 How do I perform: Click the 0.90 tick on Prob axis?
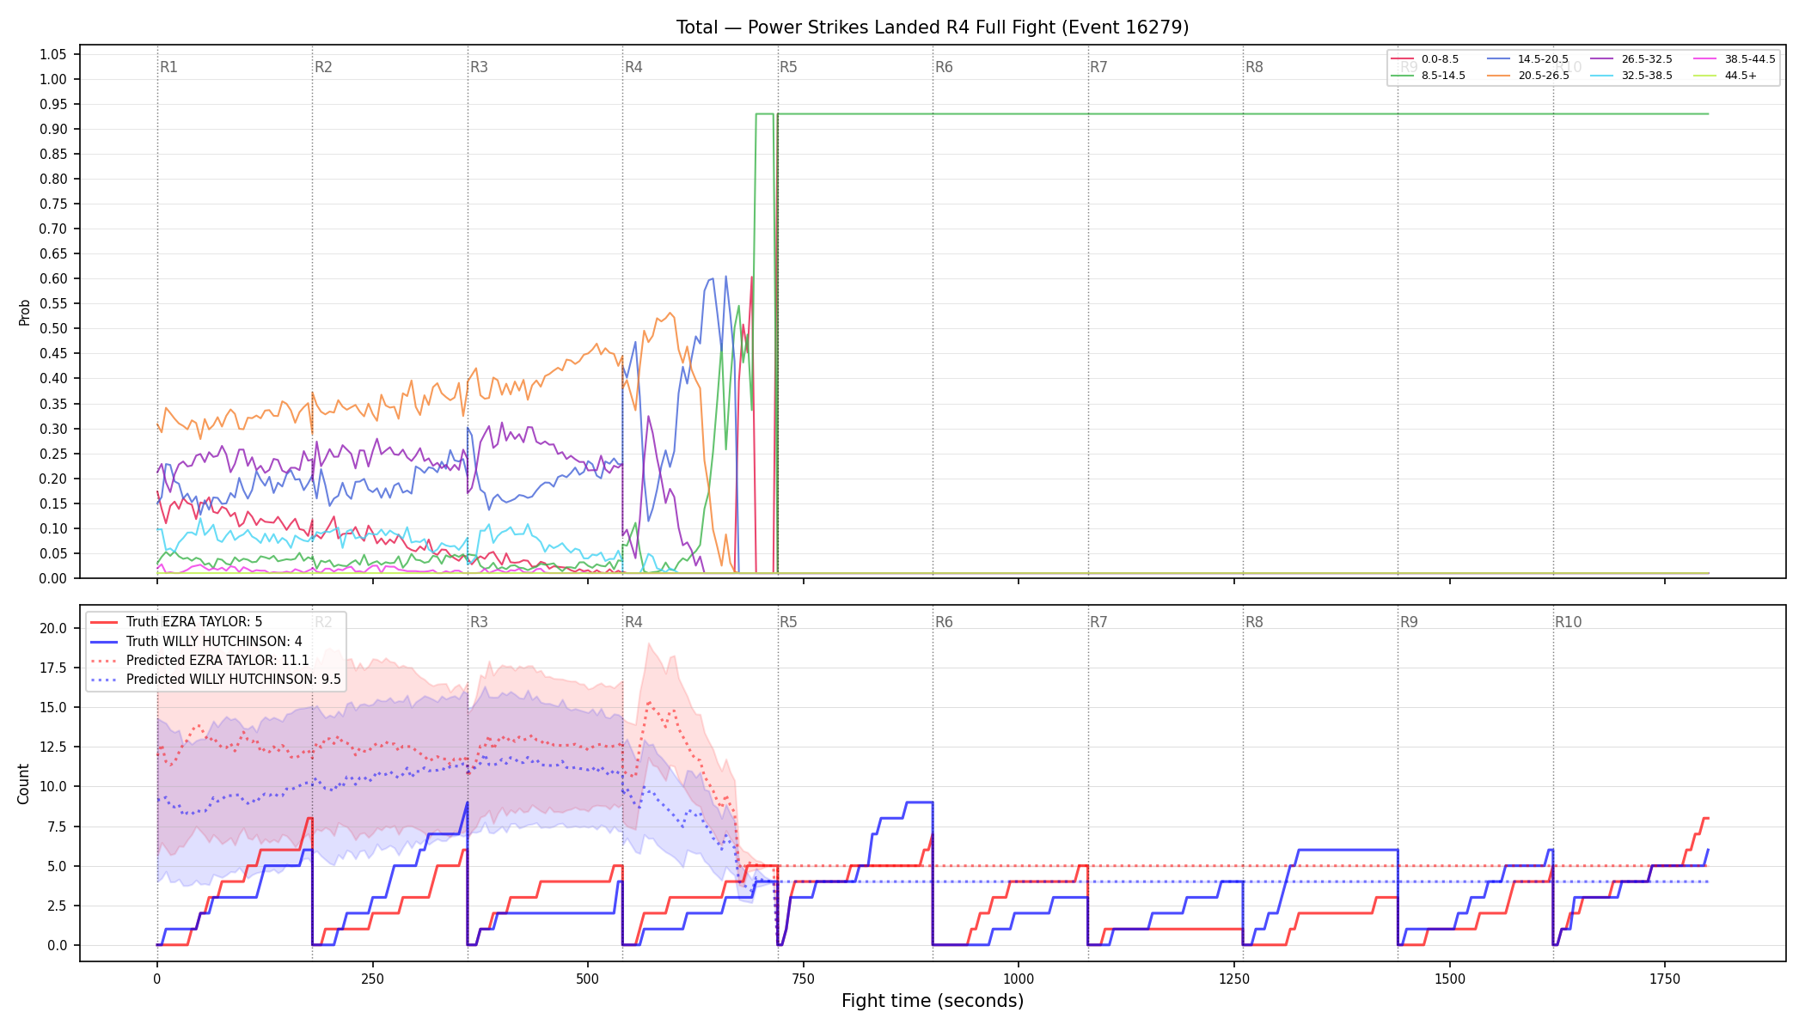point(53,129)
